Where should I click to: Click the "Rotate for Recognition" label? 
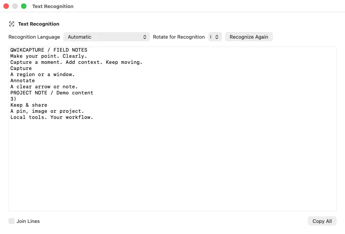179,37
